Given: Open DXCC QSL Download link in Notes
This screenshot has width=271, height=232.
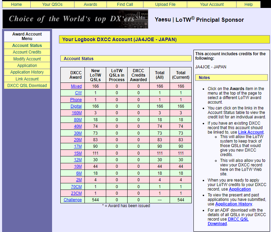Looking at the screenshot, I should [x=228, y=221].
